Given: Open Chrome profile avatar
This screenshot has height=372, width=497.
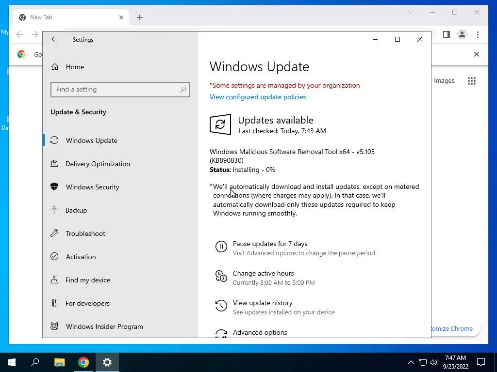Looking at the screenshot, I should (x=462, y=34).
